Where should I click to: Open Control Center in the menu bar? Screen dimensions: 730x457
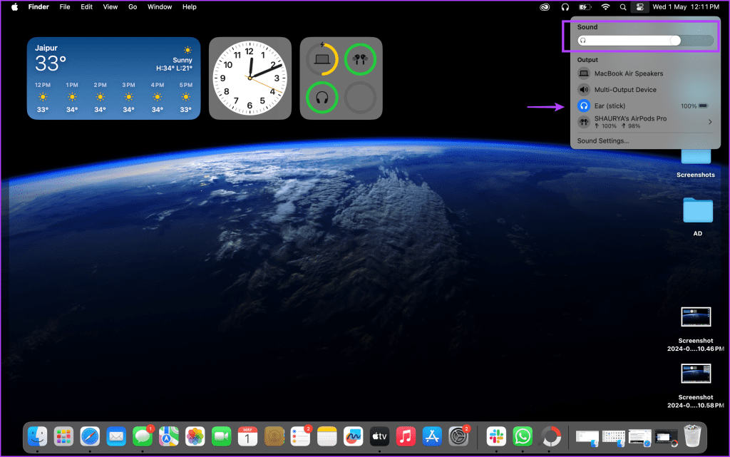click(x=639, y=7)
